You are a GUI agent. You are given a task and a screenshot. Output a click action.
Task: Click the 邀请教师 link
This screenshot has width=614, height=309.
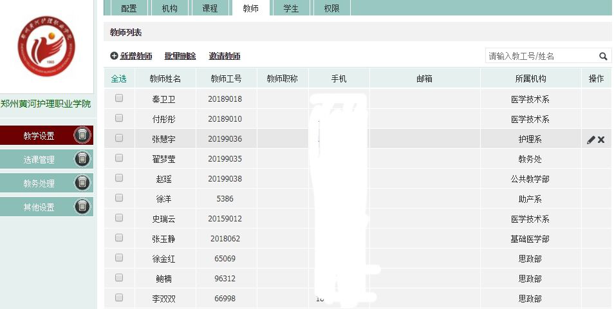click(x=225, y=57)
